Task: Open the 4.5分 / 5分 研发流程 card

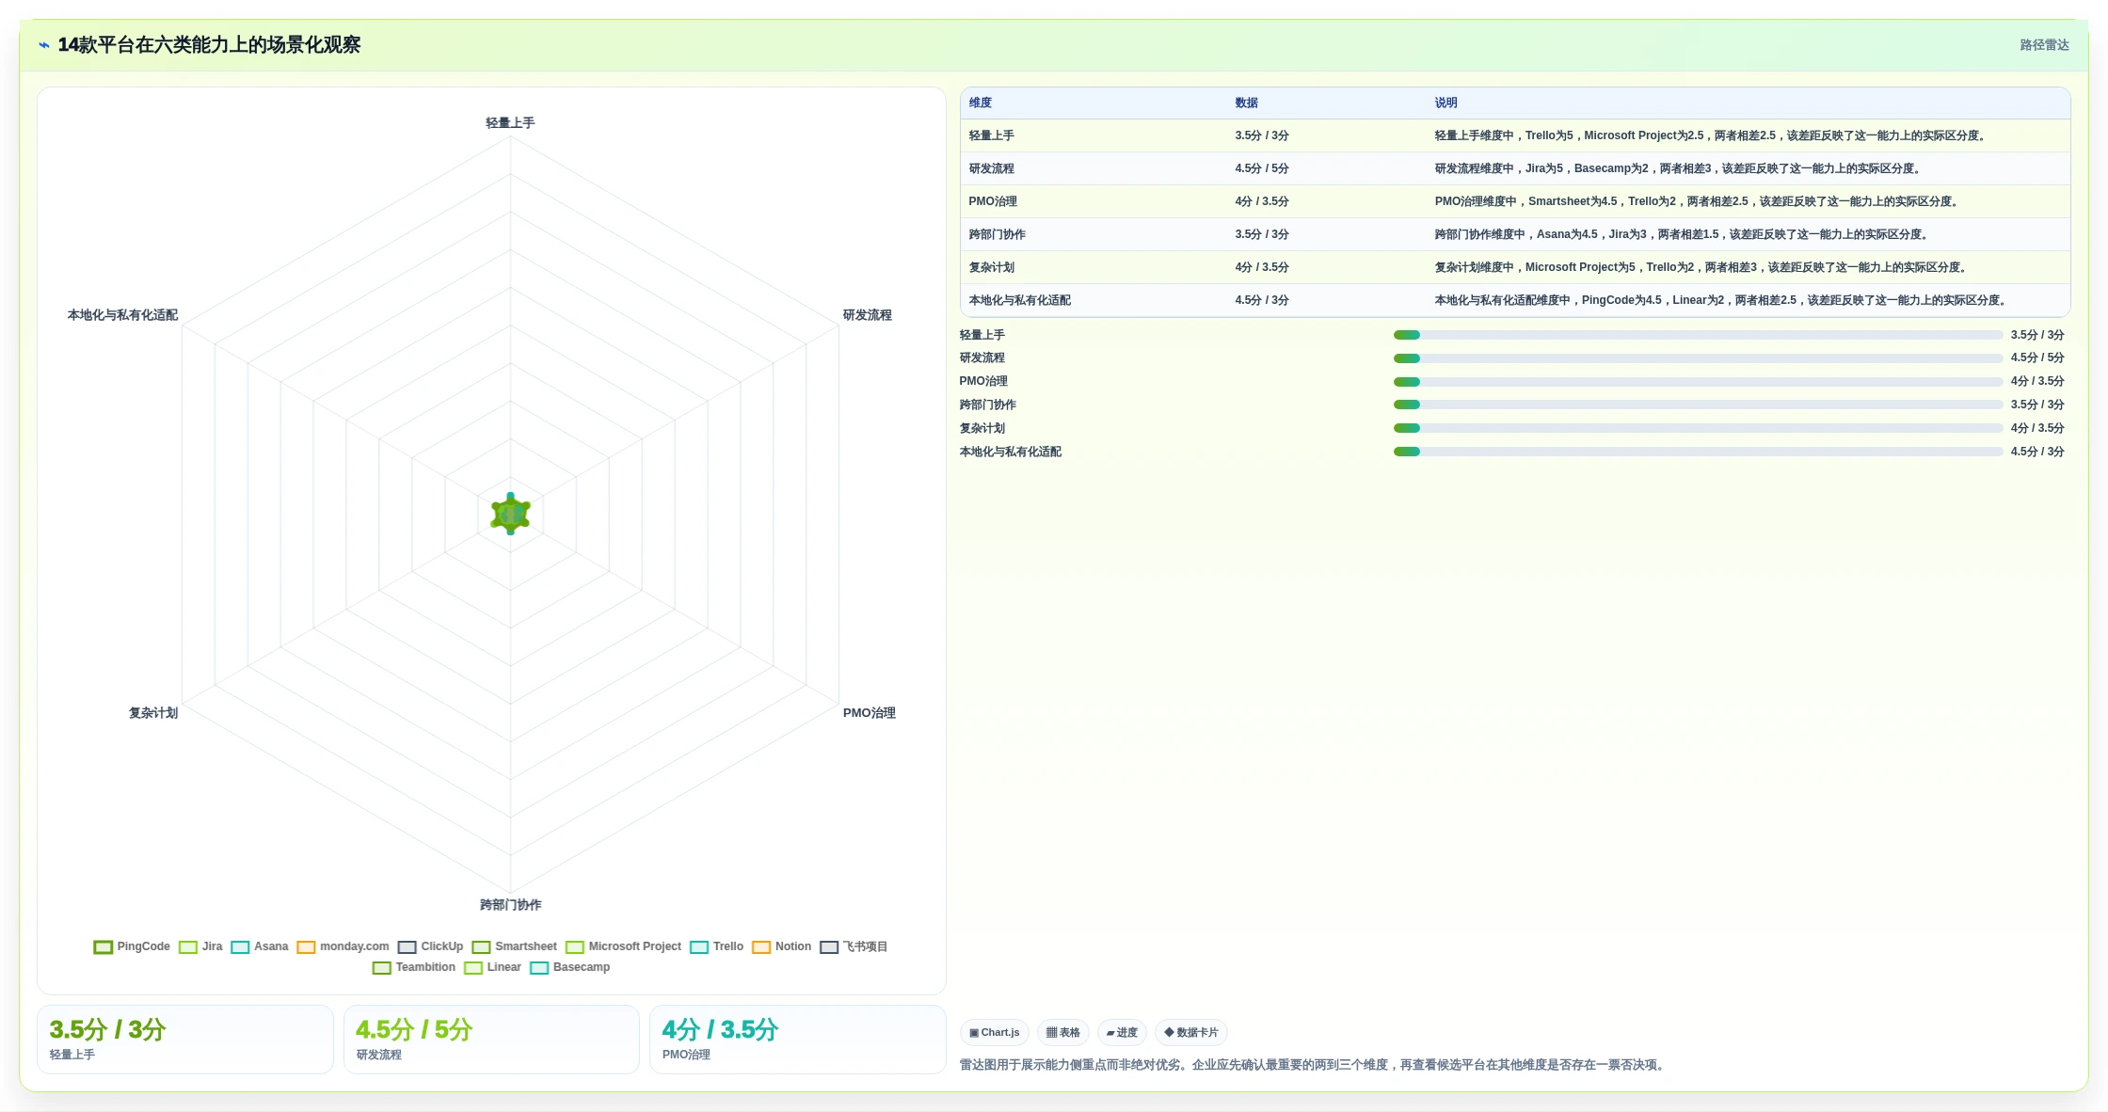Action: coord(491,1040)
